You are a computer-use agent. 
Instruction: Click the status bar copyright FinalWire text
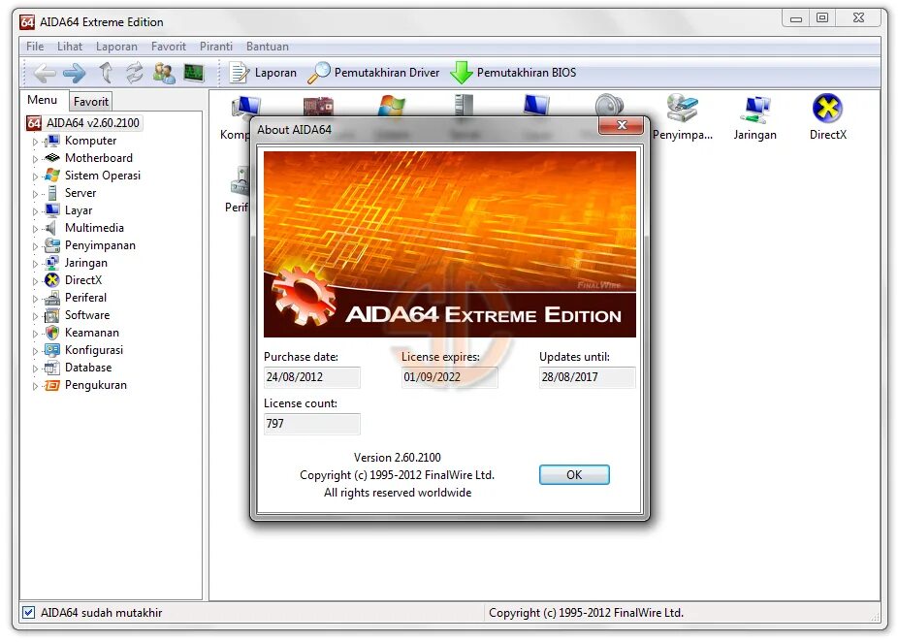tap(586, 613)
